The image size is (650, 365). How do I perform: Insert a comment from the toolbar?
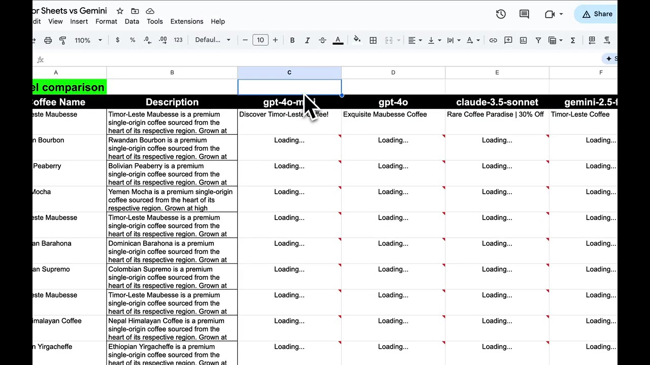pyautogui.click(x=508, y=40)
